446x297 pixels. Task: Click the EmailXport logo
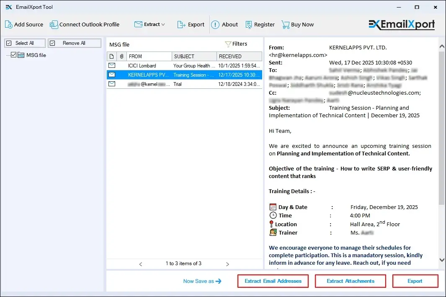click(401, 24)
